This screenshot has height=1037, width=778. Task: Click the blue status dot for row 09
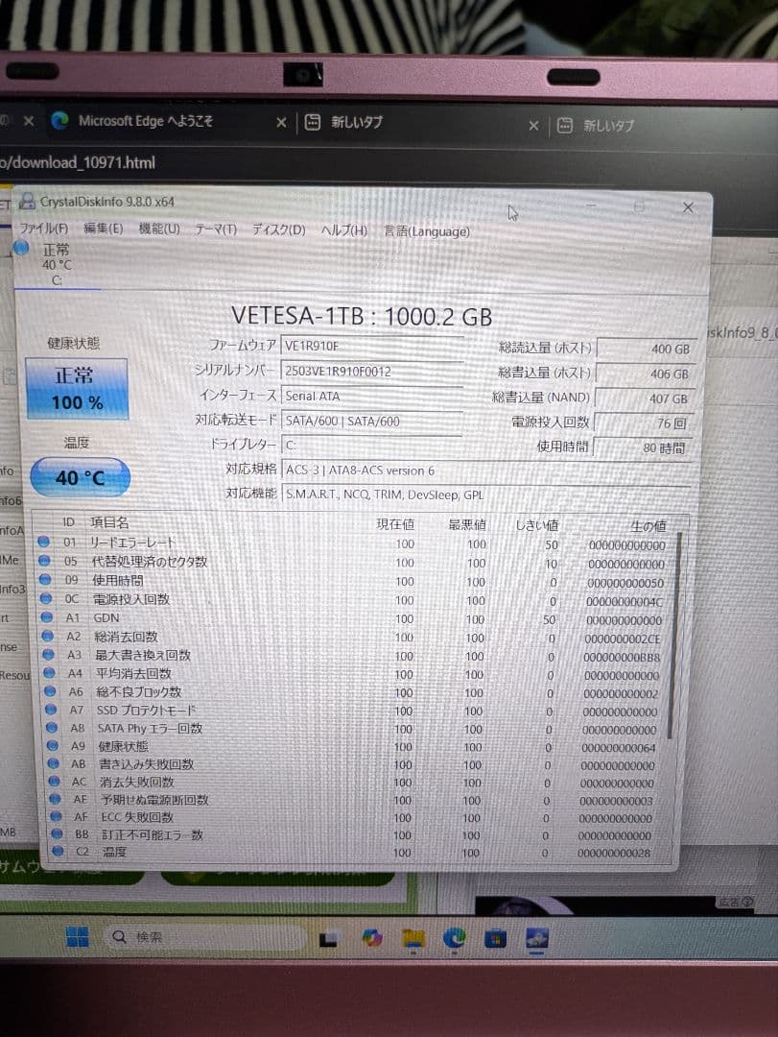[45, 579]
